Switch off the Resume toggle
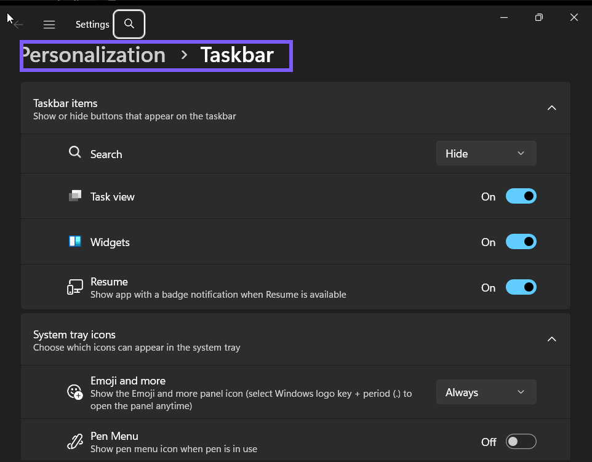Screen dimensions: 592x462 coord(521,287)
